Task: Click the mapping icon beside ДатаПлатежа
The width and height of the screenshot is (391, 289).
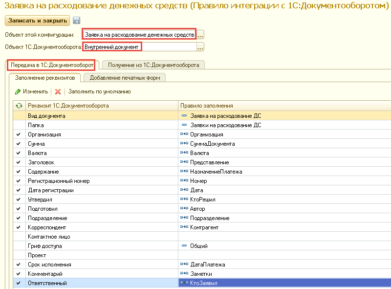Action: 184,264
